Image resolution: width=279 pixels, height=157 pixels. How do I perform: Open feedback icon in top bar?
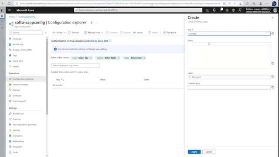tap(240, 10)
